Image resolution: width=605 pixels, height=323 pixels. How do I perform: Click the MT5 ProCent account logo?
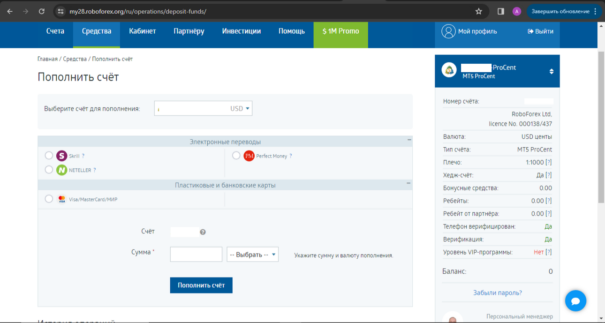[x=449, y=70]
